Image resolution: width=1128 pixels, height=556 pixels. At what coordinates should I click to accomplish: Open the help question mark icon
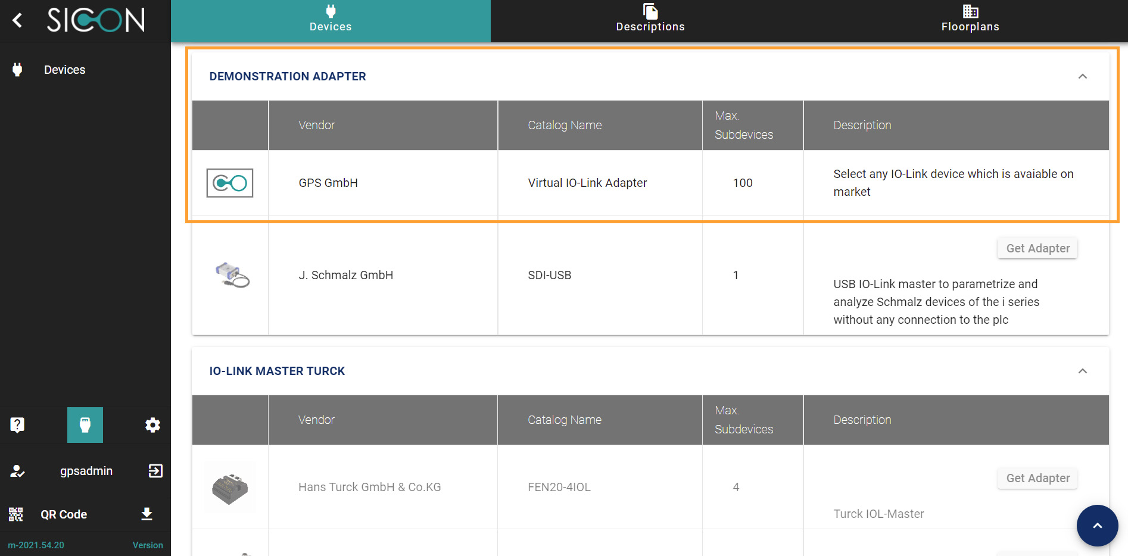(x=17, y=425)
